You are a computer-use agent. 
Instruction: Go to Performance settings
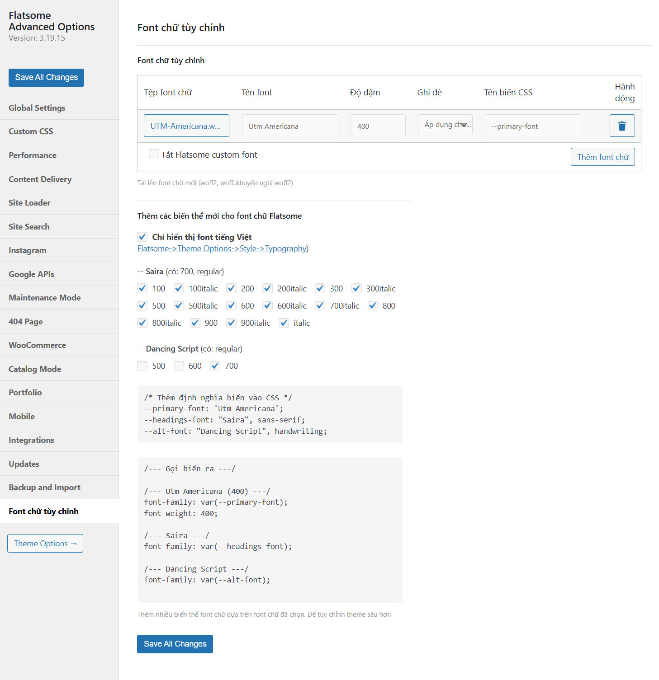click(x=59, y=155)
